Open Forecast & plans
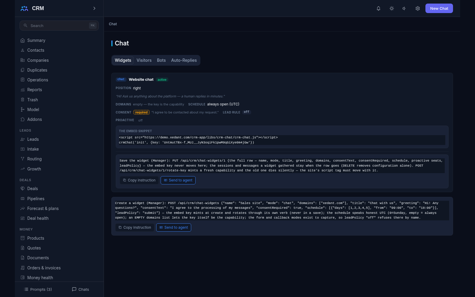Image resolution: width=475 pixels, height=297 pixels. [59, 208]
